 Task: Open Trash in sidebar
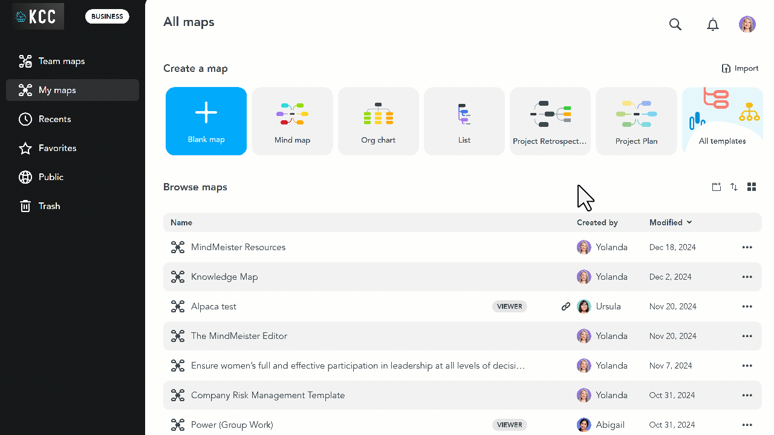pyautogui.click(x=73, y=206)
